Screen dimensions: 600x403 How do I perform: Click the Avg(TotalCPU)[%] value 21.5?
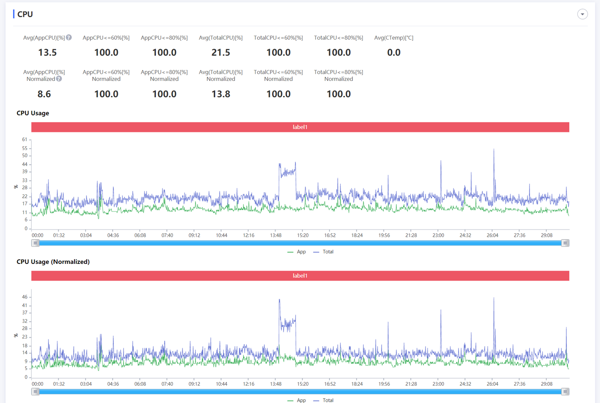pyautogui.click(x=220, y=52)
